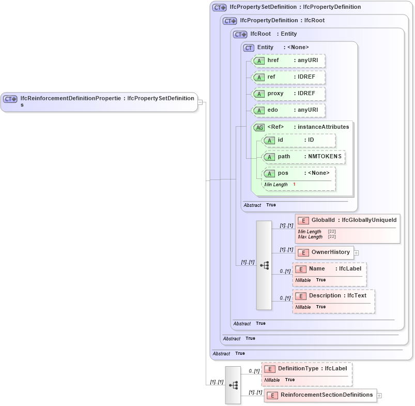This screenshot has width=415, height=406.
Task: Click the 0..1 cardinality label on DefinitionType
Action: click(x=254, y=370)
